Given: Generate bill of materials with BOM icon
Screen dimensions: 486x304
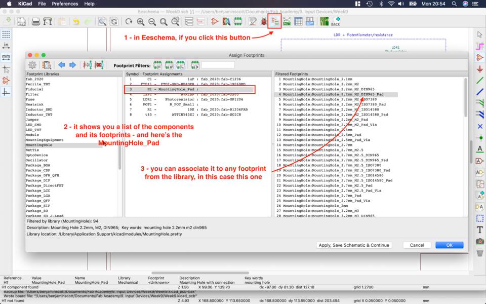Looking at the screenshot, I should tap(310, 21).
